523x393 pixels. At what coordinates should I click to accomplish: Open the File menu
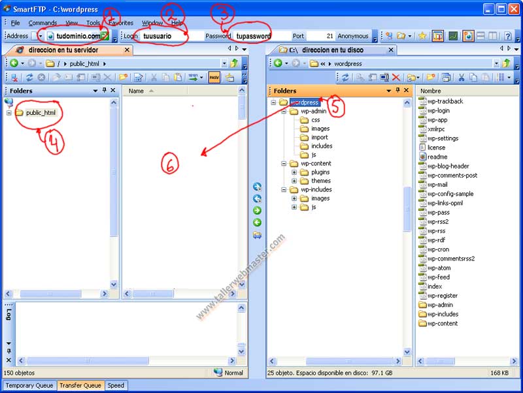[x=15, y=23]
